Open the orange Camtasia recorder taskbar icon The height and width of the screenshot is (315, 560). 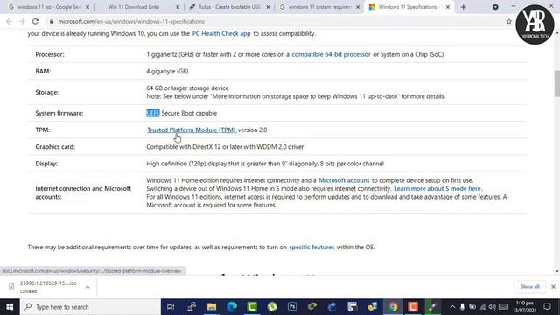(413, 307)
